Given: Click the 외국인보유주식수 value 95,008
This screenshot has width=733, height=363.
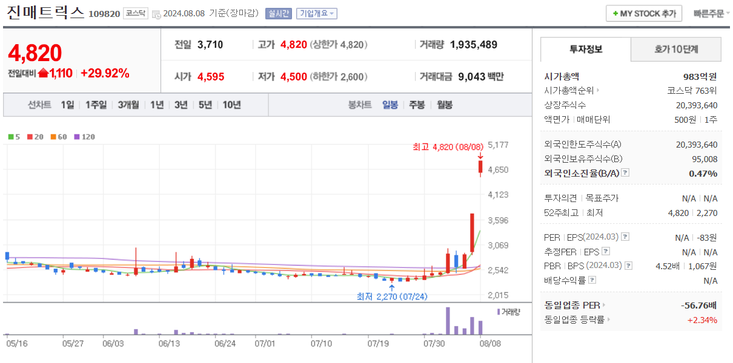Looking at the screenshot, I should [703, 159].
